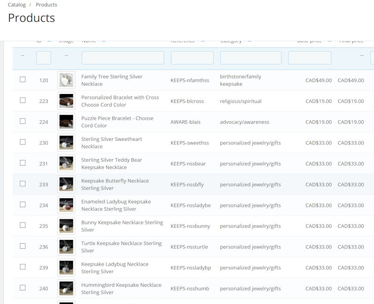Click final price CAD$19.00 for product 224
The height and width of the screenshot is (304, 374).
pyautogui.click(x=351, y=122)
